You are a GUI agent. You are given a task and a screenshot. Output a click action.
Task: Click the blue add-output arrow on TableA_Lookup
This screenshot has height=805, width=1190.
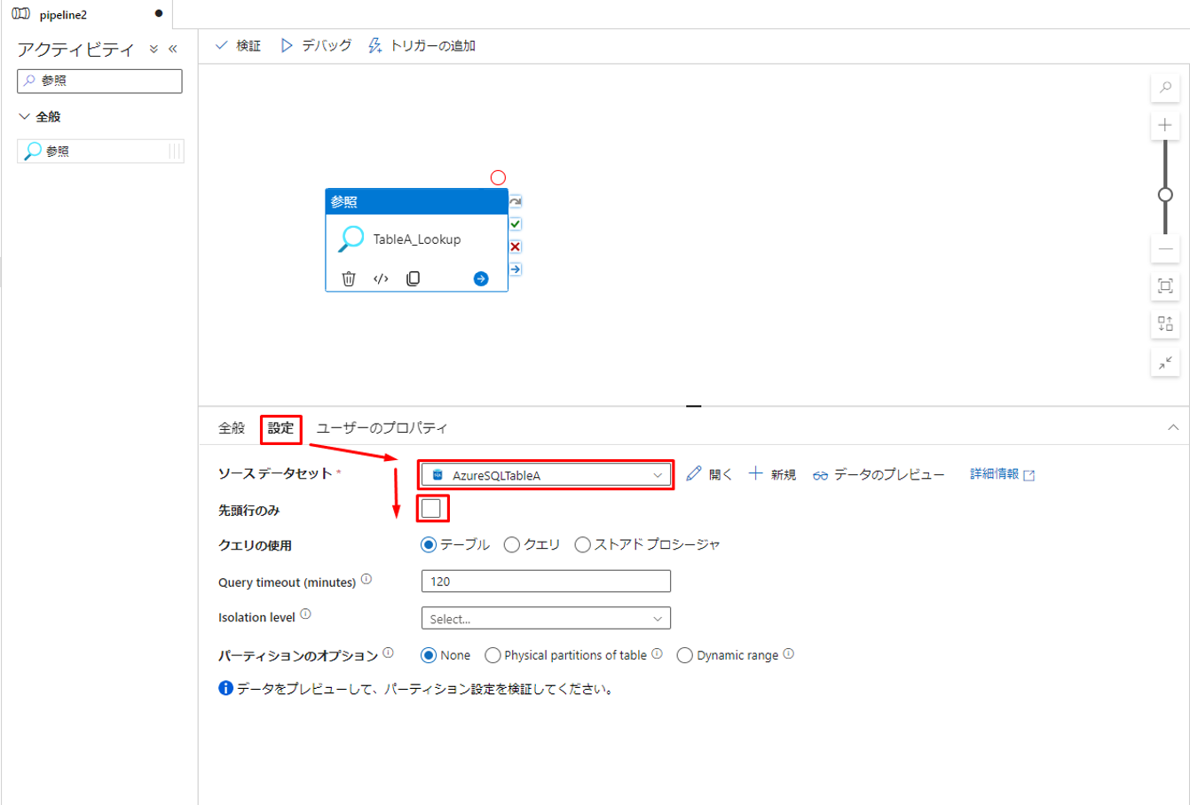481,278
